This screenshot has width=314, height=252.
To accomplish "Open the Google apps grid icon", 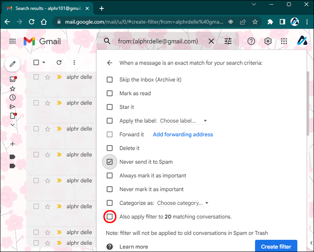I will click(284, 41).
